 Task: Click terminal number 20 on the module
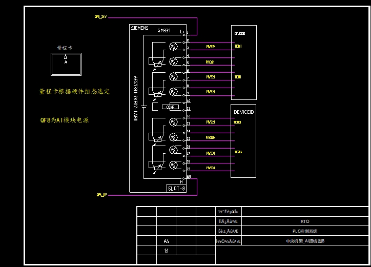[x=189, y=176]
